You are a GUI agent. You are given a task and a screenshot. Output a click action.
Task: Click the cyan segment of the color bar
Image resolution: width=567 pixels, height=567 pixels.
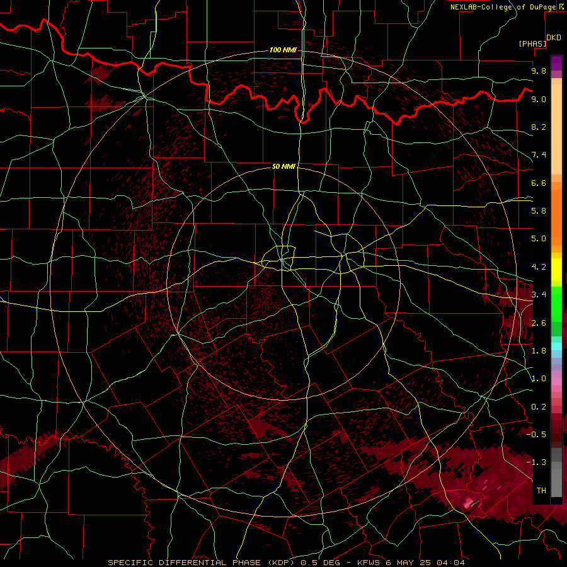(556, 346)
